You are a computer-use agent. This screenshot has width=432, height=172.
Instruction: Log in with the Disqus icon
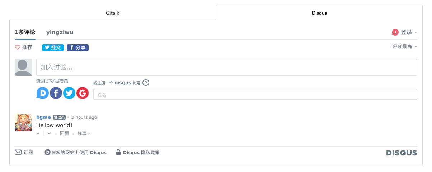[43, 93]
